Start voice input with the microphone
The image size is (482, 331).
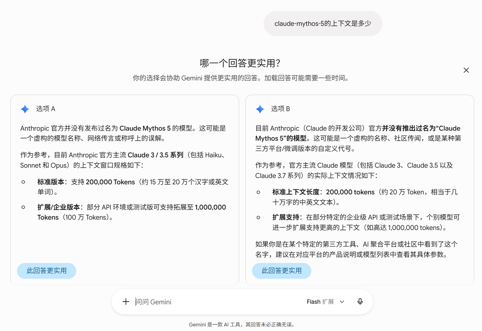click(360, 302)
